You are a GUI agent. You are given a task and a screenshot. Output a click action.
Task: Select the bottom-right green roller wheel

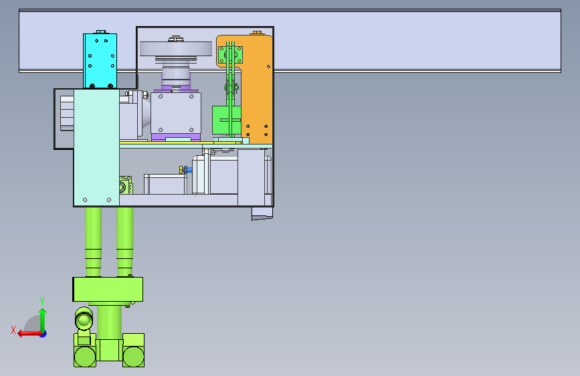click(x=134, y=357)
